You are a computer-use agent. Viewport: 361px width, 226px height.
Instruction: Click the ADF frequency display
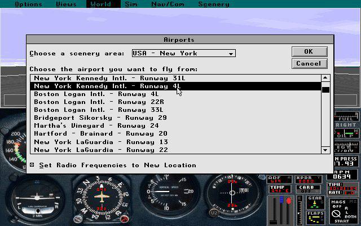click(279, 180)
